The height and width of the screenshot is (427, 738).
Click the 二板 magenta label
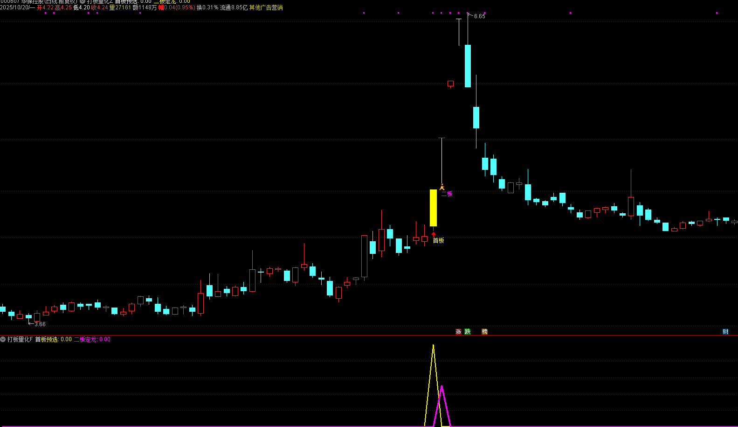447,194
